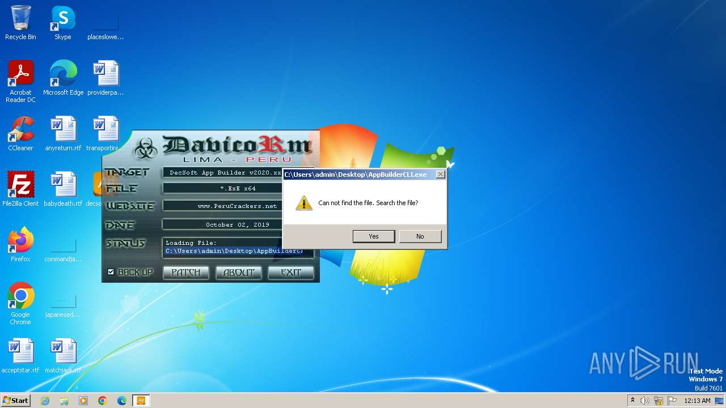Click the highlighted file path in status
Viewport: 726px width, 408px height.
point(234,250)
